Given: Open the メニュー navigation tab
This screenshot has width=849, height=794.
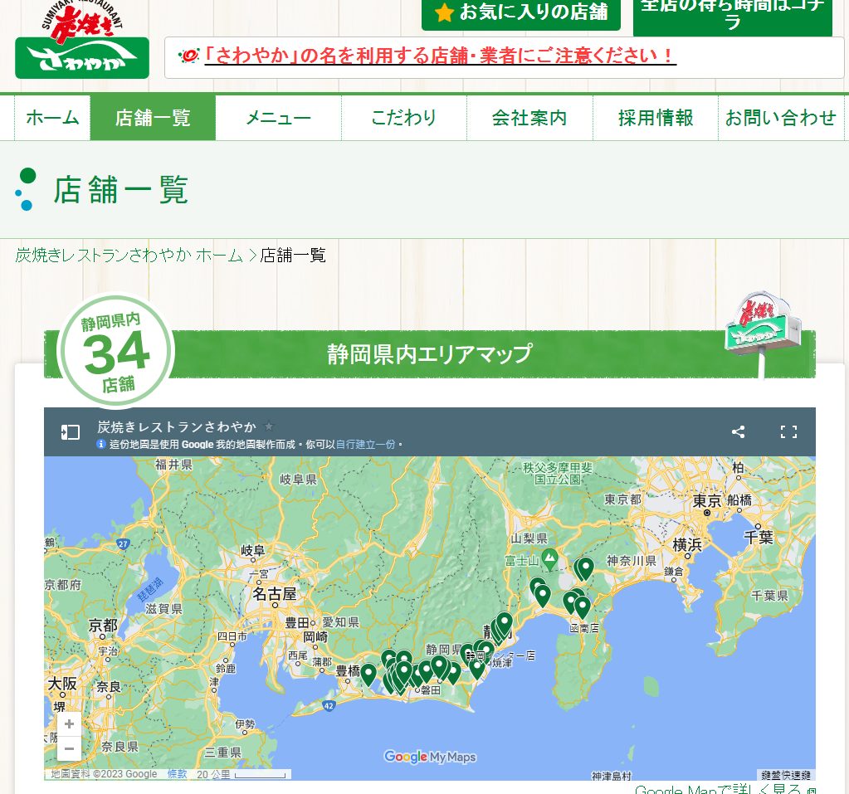Looking at the screenshot, I should (278, 118).
